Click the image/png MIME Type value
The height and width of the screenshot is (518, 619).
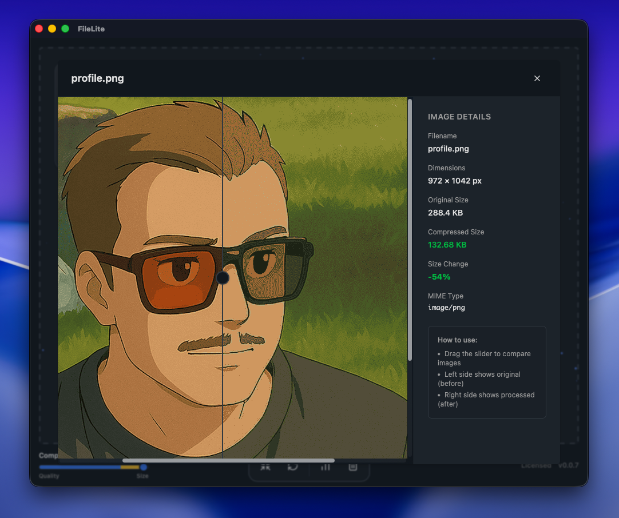click(447, 307)
